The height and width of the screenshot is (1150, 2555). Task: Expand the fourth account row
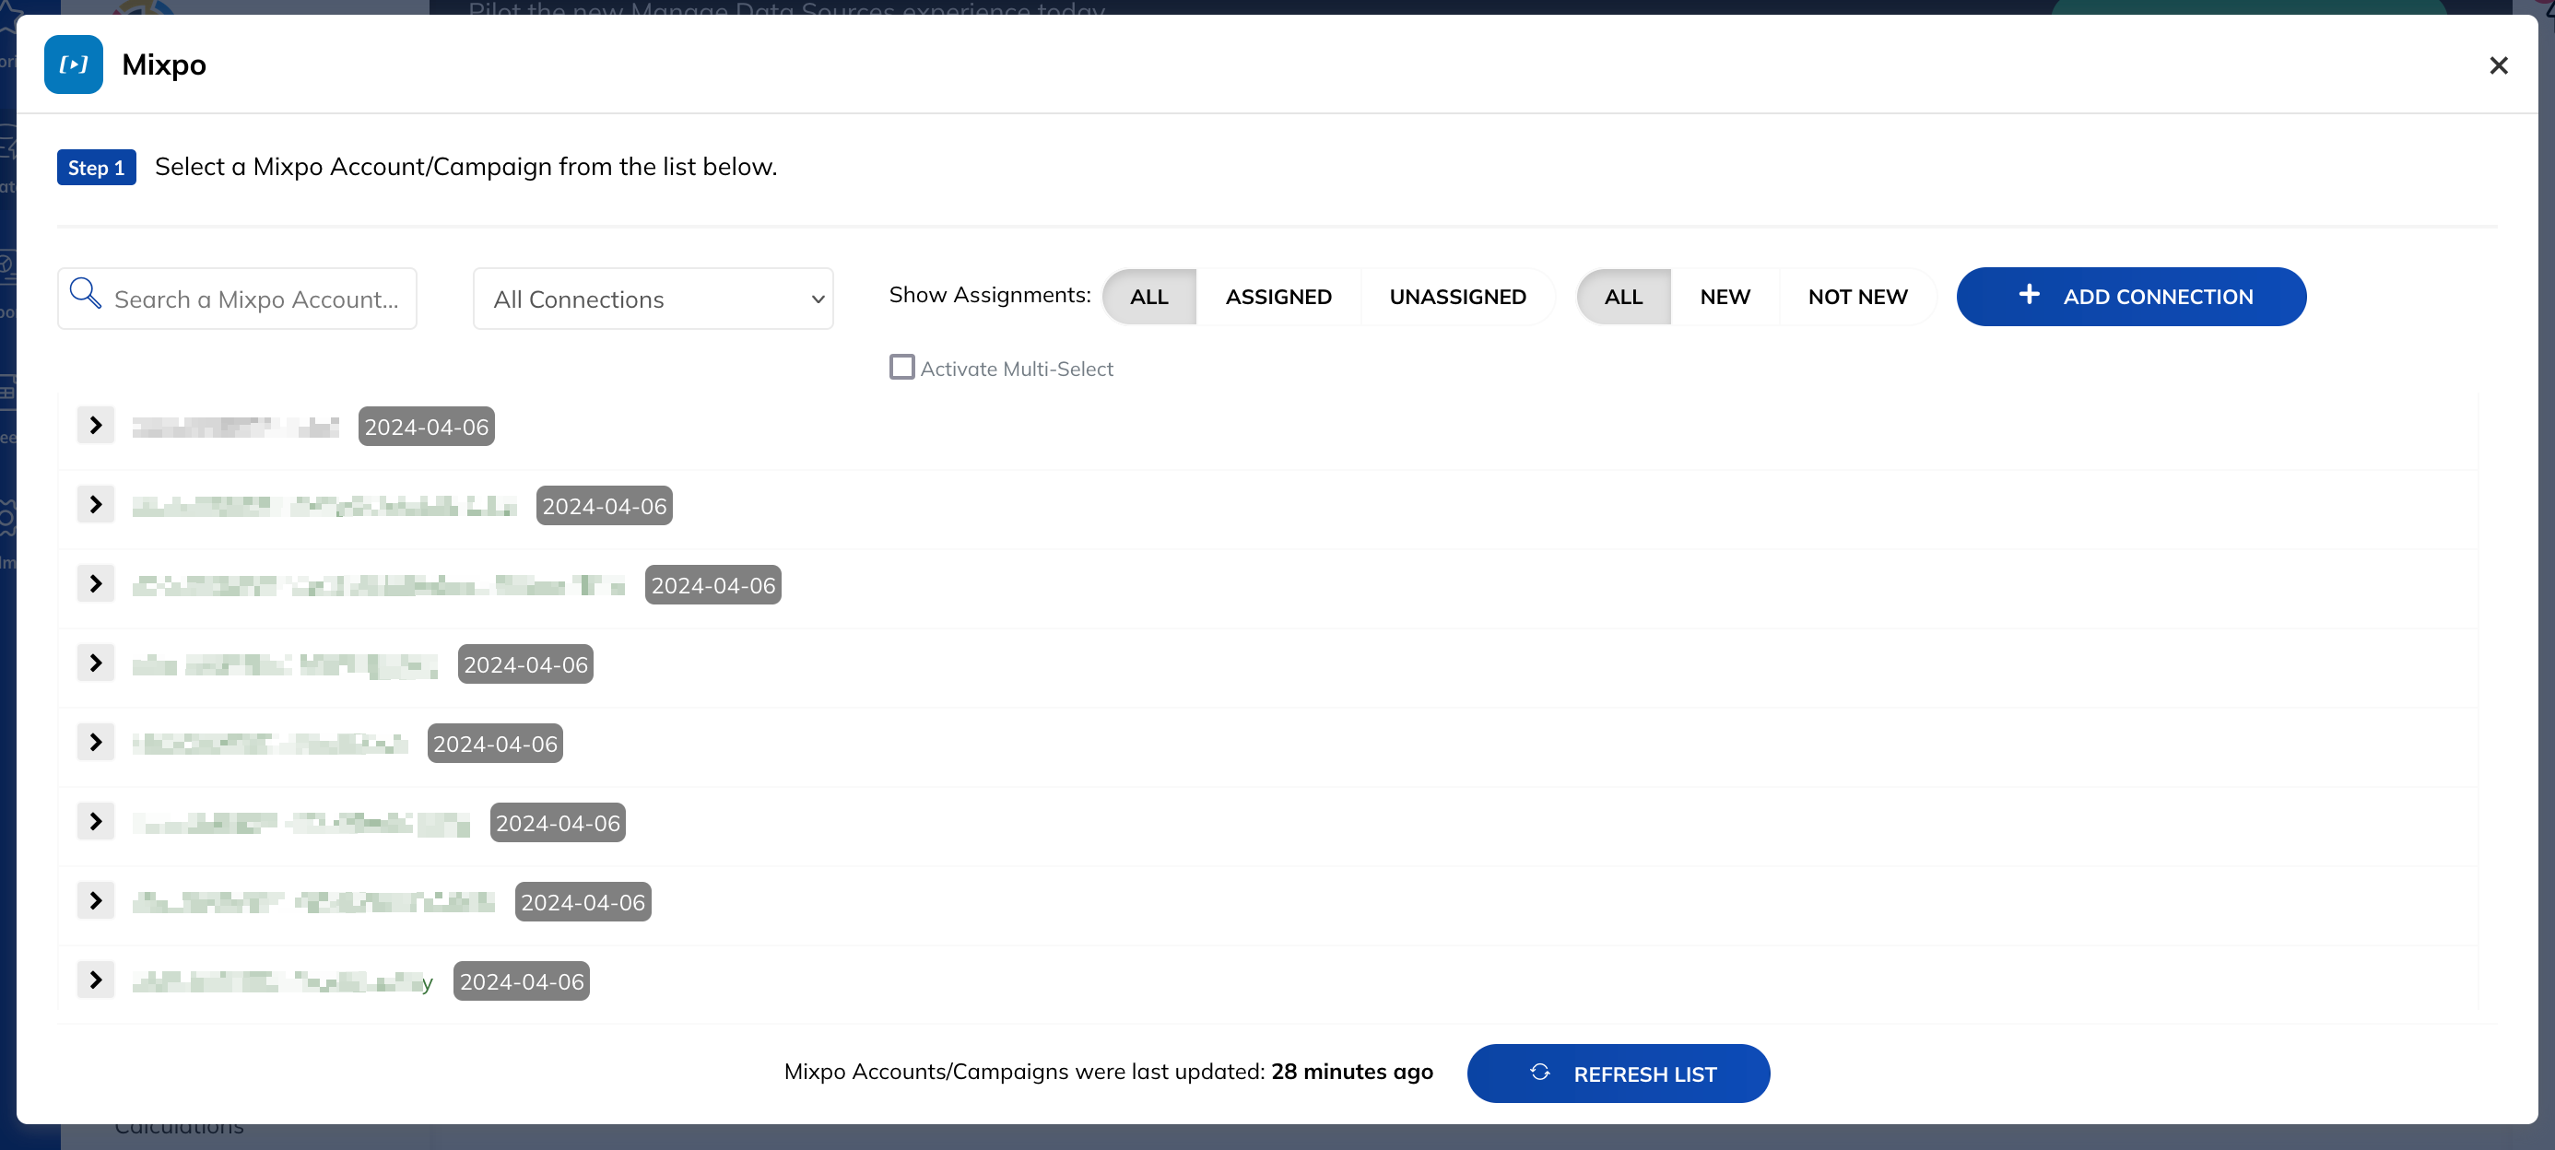pyautogui.click(x=95, y=663)
